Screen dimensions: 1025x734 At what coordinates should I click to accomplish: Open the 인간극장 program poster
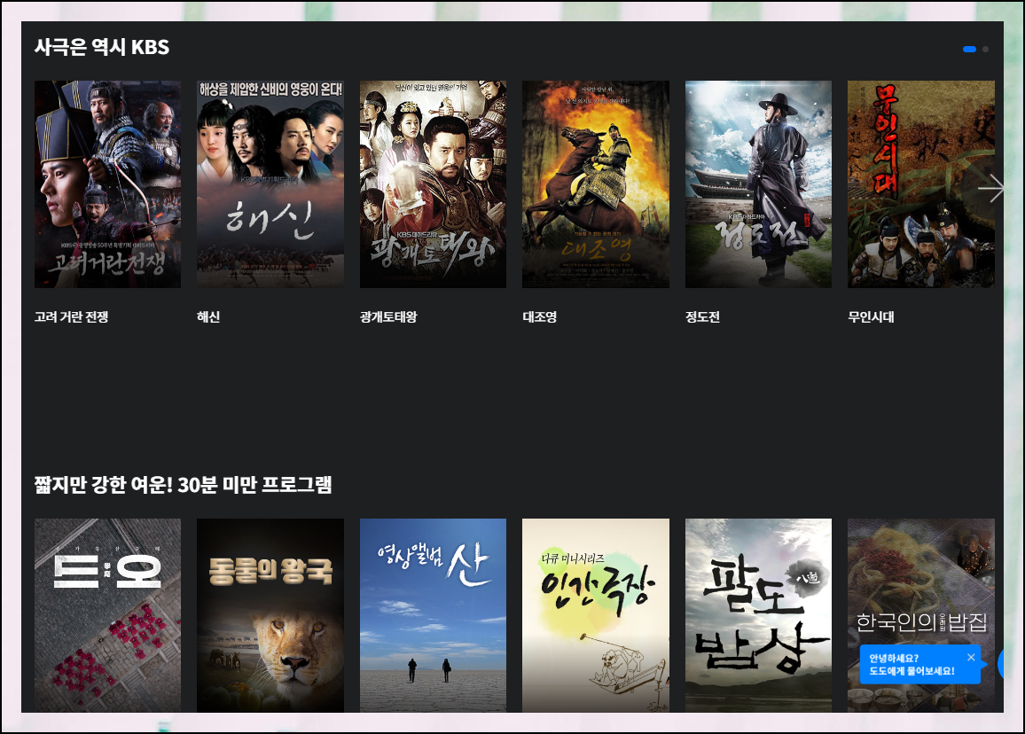(x=596, y=616)
